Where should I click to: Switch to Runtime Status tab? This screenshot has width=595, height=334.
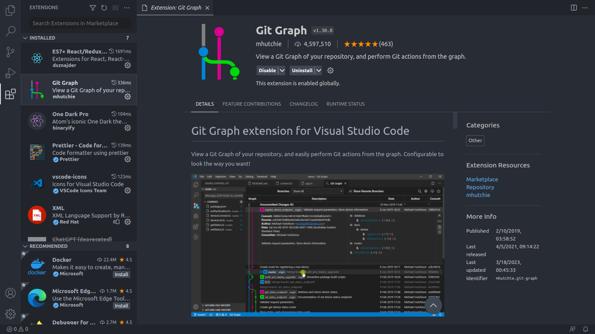[x=345, y=104]
